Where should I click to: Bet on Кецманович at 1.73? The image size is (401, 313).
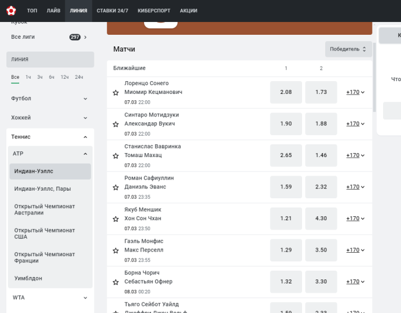pos(321,92)
